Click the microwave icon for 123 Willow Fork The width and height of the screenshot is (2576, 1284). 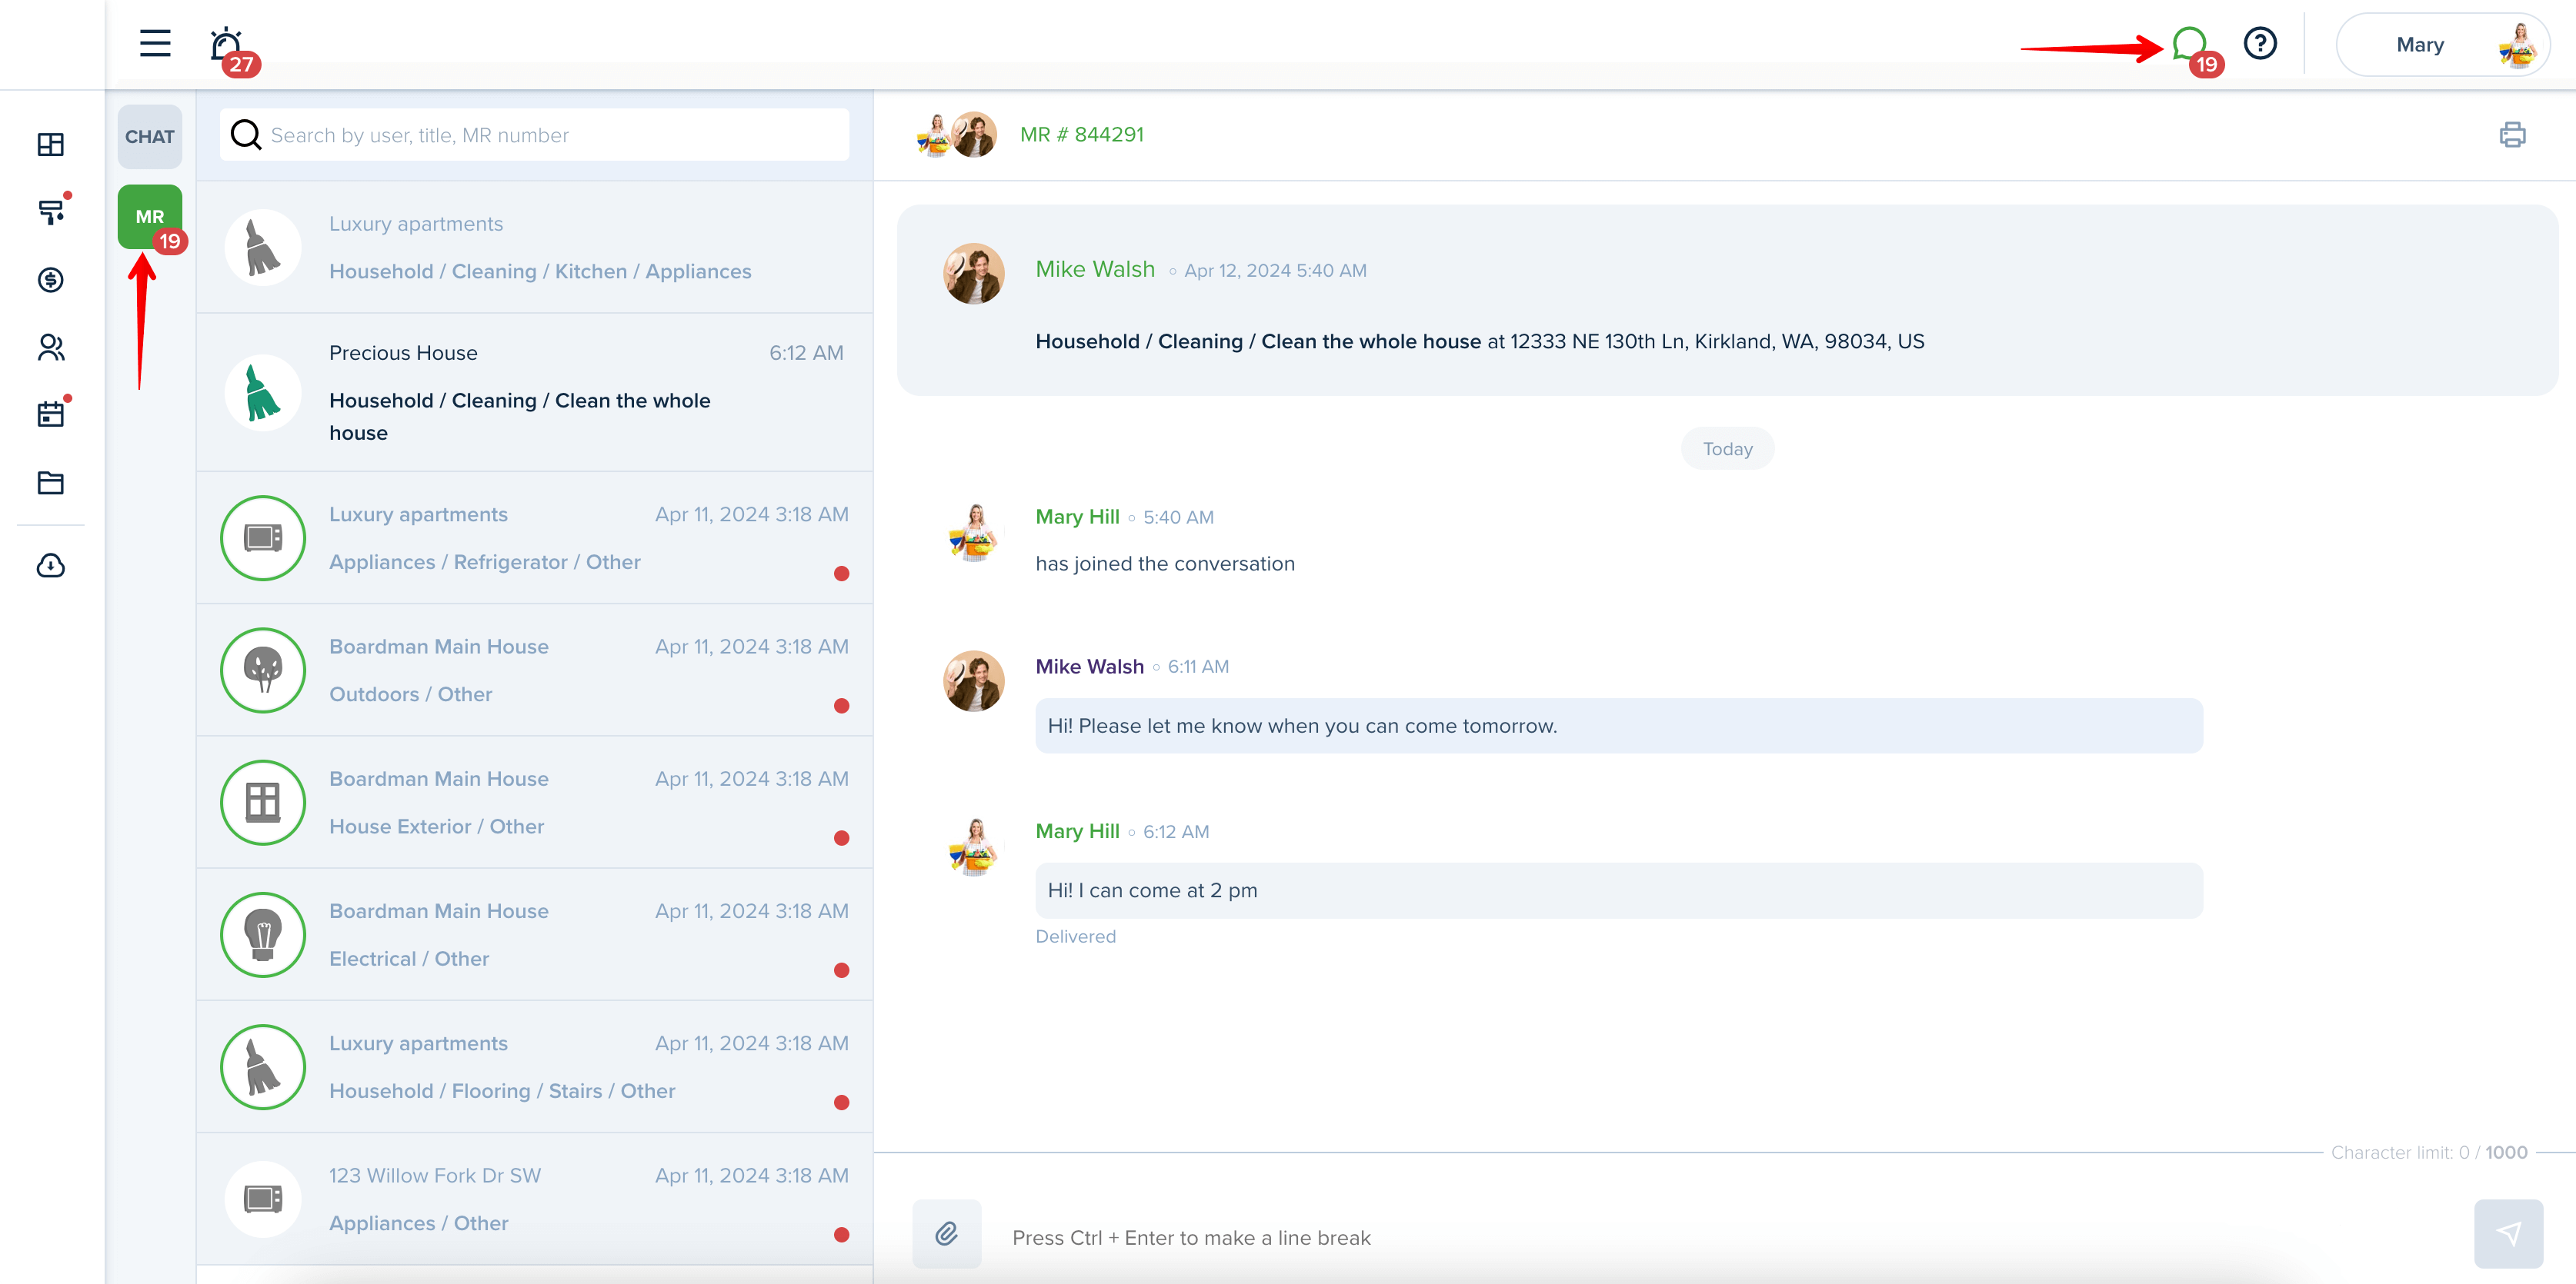[263, 1199]
